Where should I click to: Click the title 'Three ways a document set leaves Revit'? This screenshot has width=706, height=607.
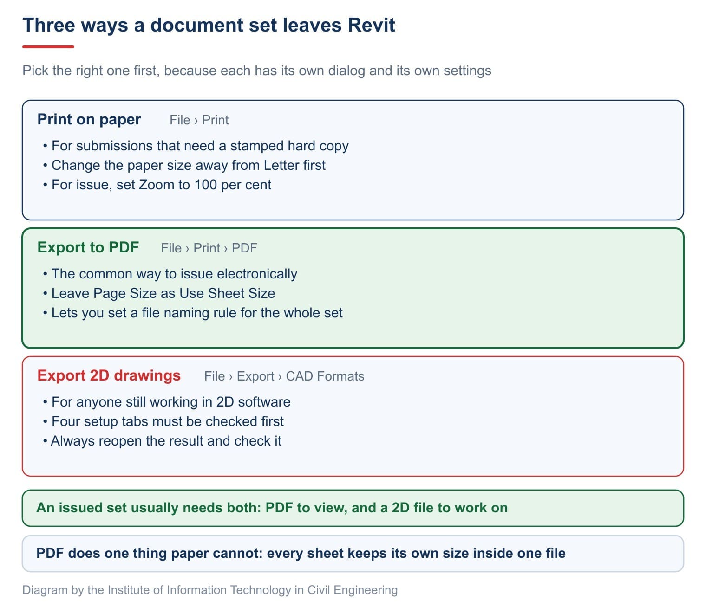click(209, 25)
